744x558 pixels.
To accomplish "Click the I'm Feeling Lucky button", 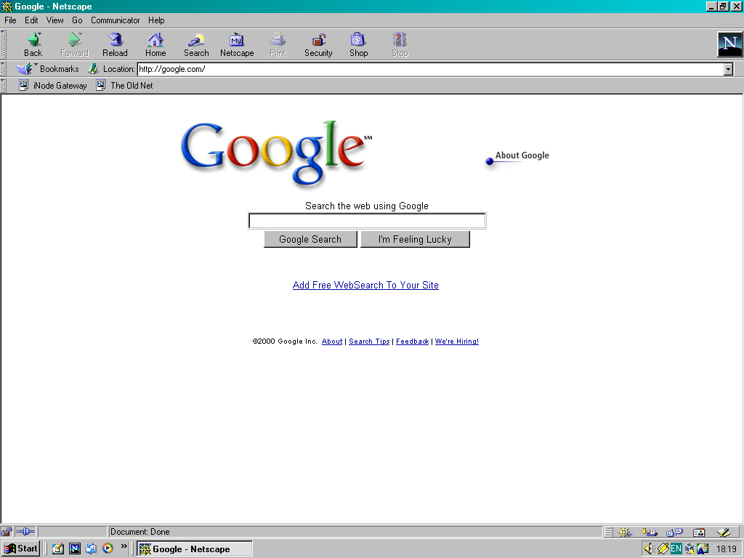I will [x=415, y=239].
